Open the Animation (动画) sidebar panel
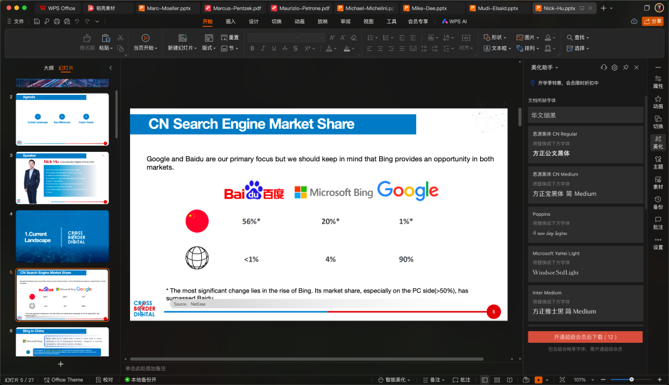Screen dimensions: 669x385 click(x=658, y=102)
